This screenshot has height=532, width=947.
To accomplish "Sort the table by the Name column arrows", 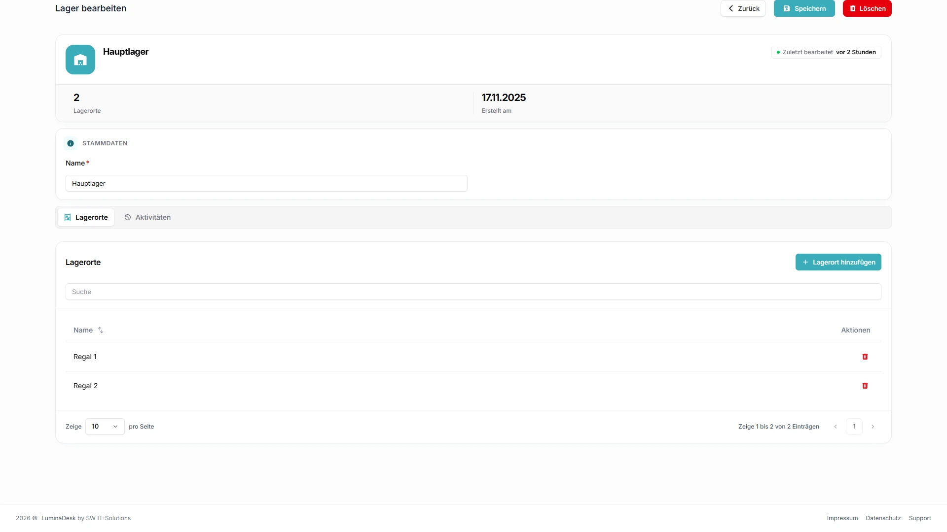I will (x=101, y=330).
